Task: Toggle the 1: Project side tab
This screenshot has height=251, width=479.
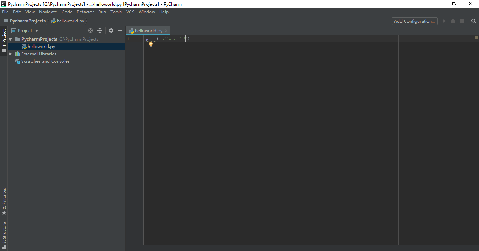Action: coord(4,41)
